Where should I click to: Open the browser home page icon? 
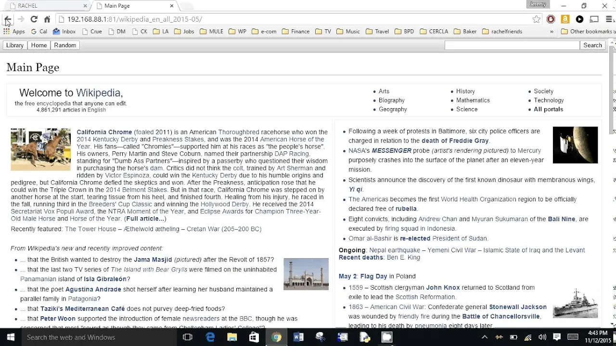click(47, 19)
